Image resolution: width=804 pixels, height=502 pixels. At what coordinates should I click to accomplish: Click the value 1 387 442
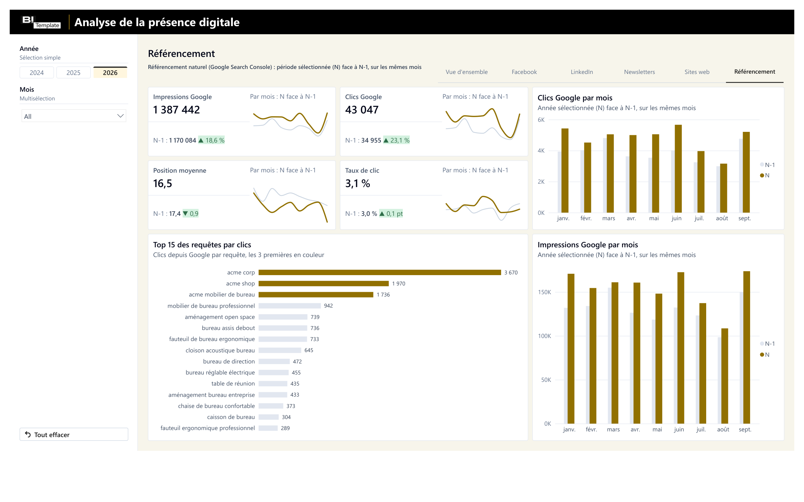click(177, 110)
